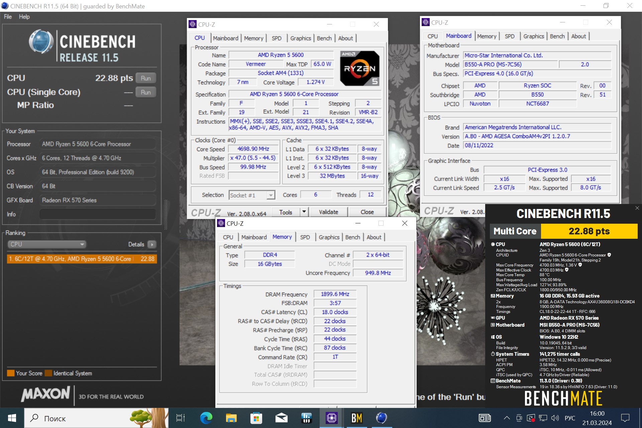This screenshot has height=428, width=642.
Task: Select the About tab in the CPU tab CPU-Z window
Action: click(345, 38)
